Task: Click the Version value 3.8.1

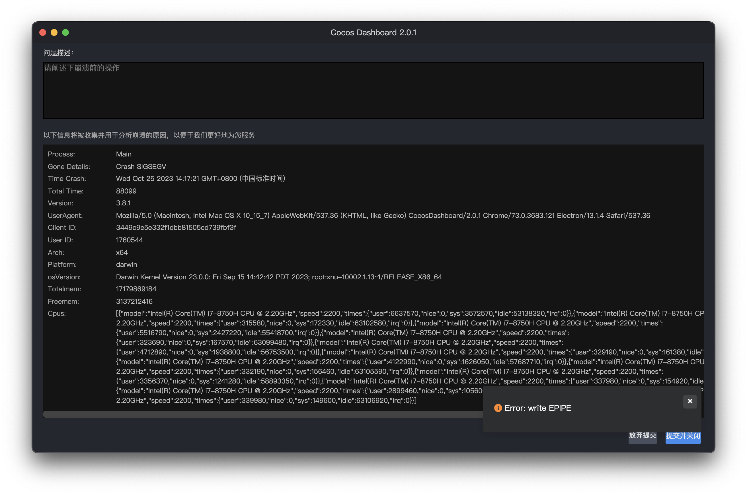Action: (123, 203)
